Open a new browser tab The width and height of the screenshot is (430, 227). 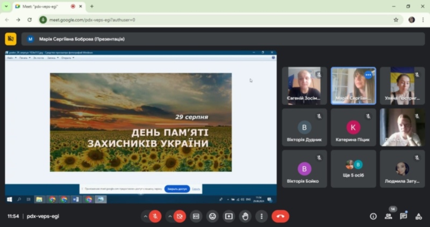(x=92, y=6)
